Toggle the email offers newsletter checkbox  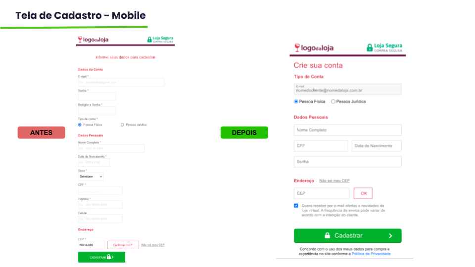point(296,206)
